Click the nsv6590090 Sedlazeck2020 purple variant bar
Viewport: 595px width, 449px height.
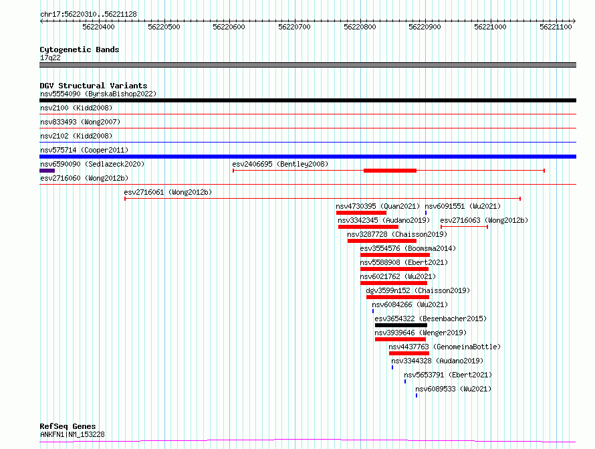point(47,171)
